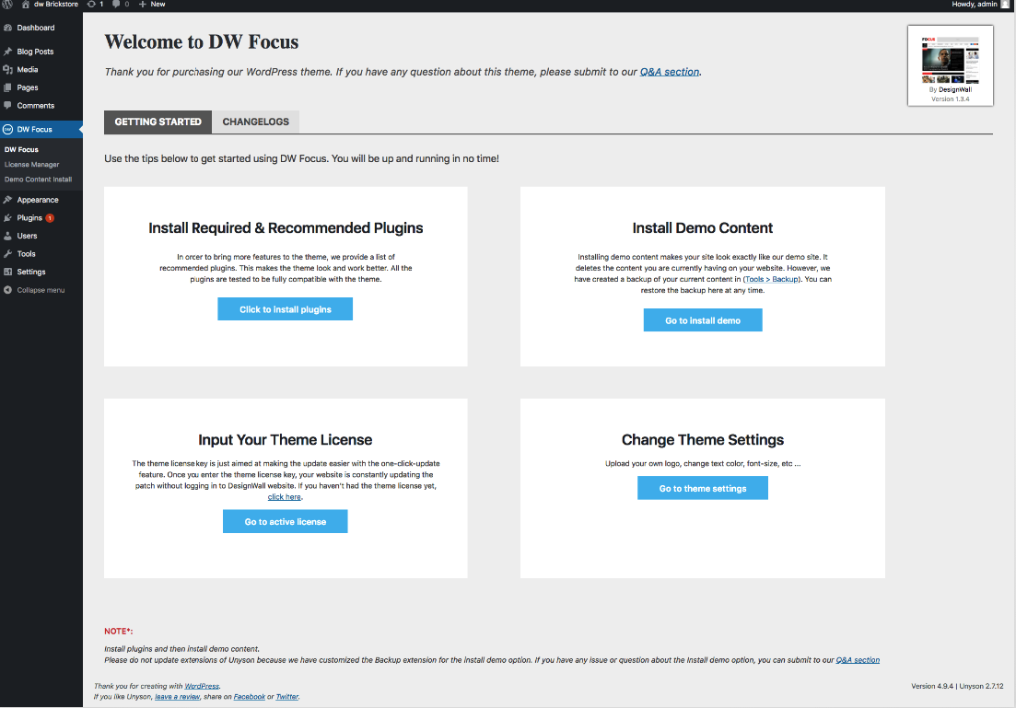Click the 'leave a review' footer link
The width and height of the screenshot is (1016, 708).
click(177, 697)
